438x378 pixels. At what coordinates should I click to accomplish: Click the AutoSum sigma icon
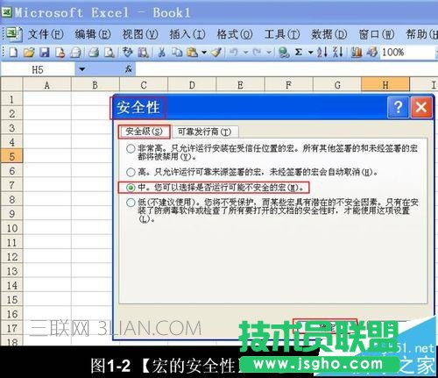[299, 53]
